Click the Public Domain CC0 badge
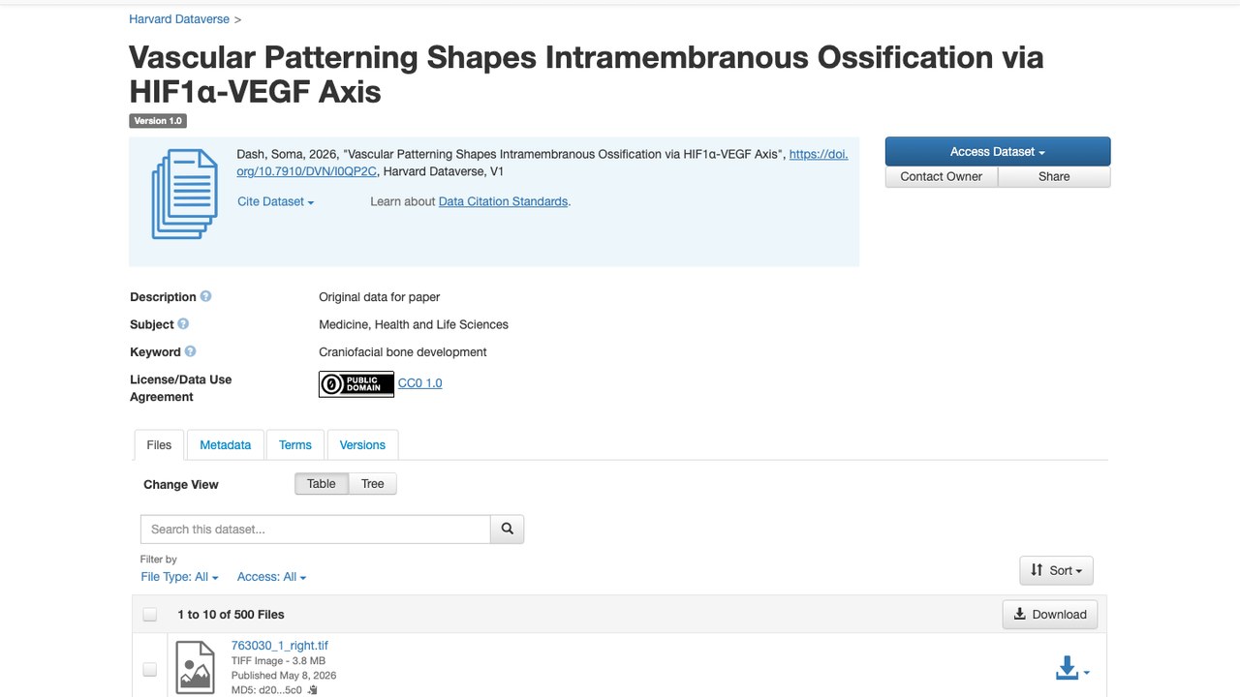The height and width of the screenshot is (697, 1240). click(x=356, y=383)
